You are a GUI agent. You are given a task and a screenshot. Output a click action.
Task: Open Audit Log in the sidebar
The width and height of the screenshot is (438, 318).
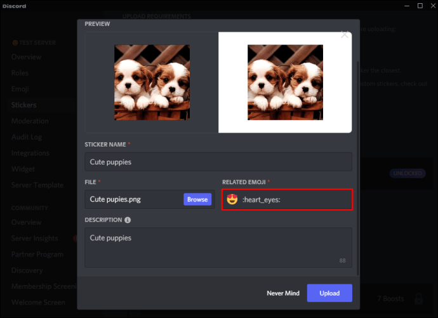pyautogui.click(x=27, y=137)
